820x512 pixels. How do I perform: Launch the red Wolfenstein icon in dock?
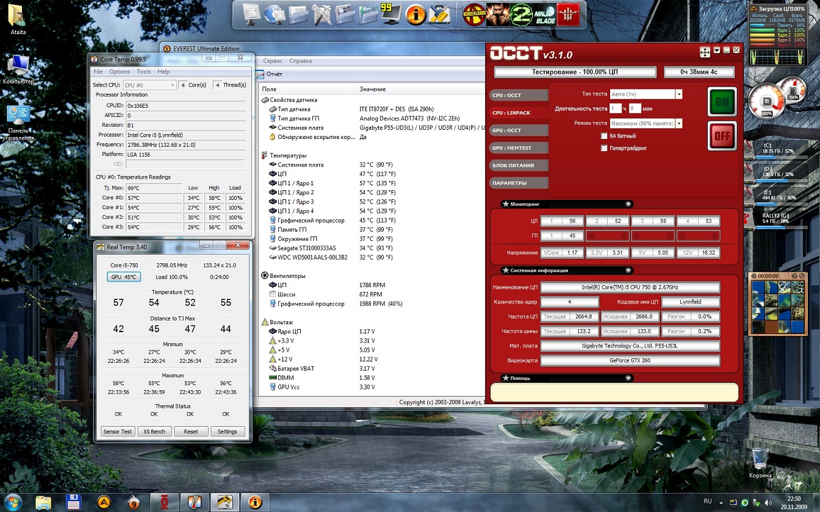(568, 13)
